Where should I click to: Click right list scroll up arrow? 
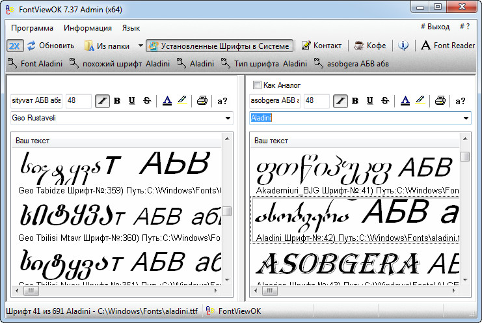tap(465, 139)
